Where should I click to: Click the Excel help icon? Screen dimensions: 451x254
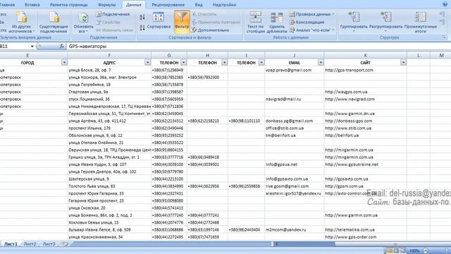tap(445, 4)
